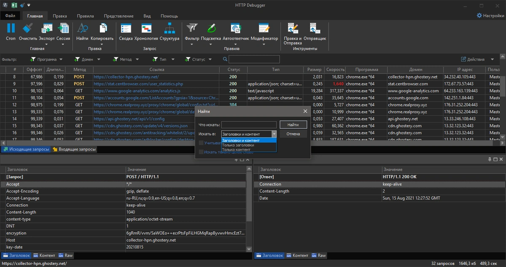This screenshot has height=267, width=506.
Task: Click the filter bar search input
Action: (x=254, y=59)
